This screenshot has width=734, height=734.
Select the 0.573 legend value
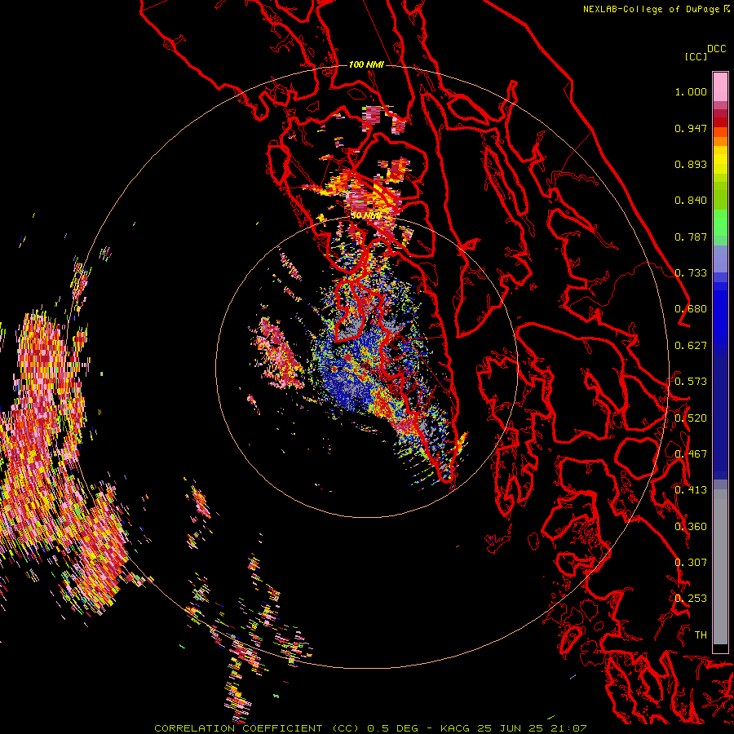click(691, 382)
